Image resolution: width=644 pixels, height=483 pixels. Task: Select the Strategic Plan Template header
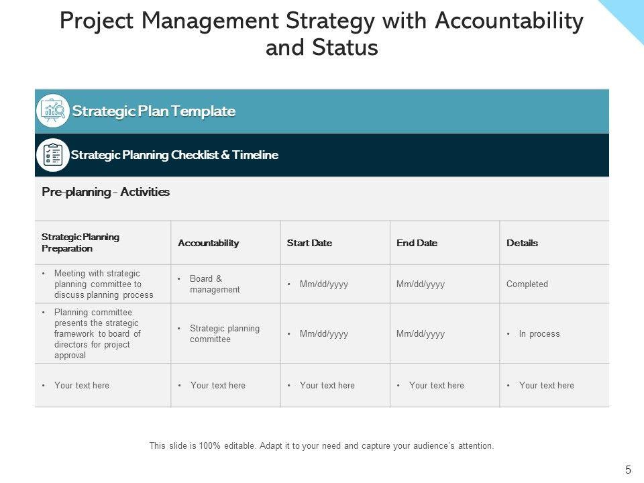tap(154, 111)
